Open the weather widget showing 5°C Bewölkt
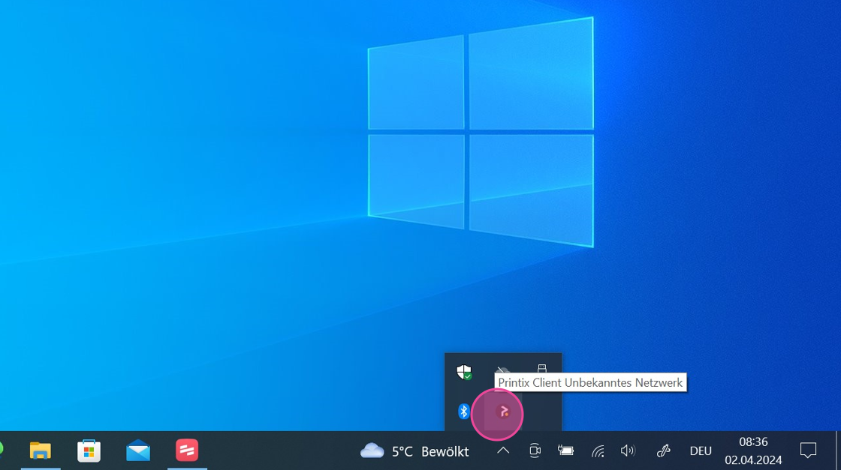This screenshot has height=470, width=841. (x=414, y=451)
